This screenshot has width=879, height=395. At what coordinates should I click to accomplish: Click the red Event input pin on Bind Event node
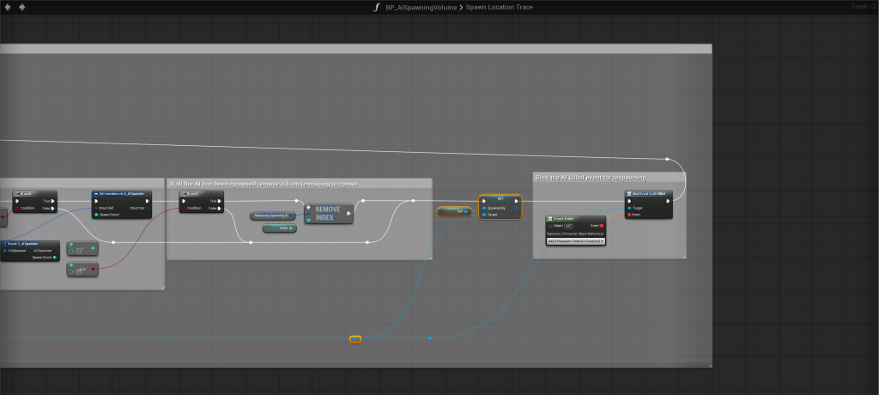click(630, 215)
